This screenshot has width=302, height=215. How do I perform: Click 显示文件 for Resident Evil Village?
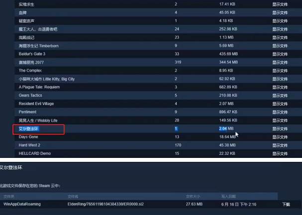280,103
